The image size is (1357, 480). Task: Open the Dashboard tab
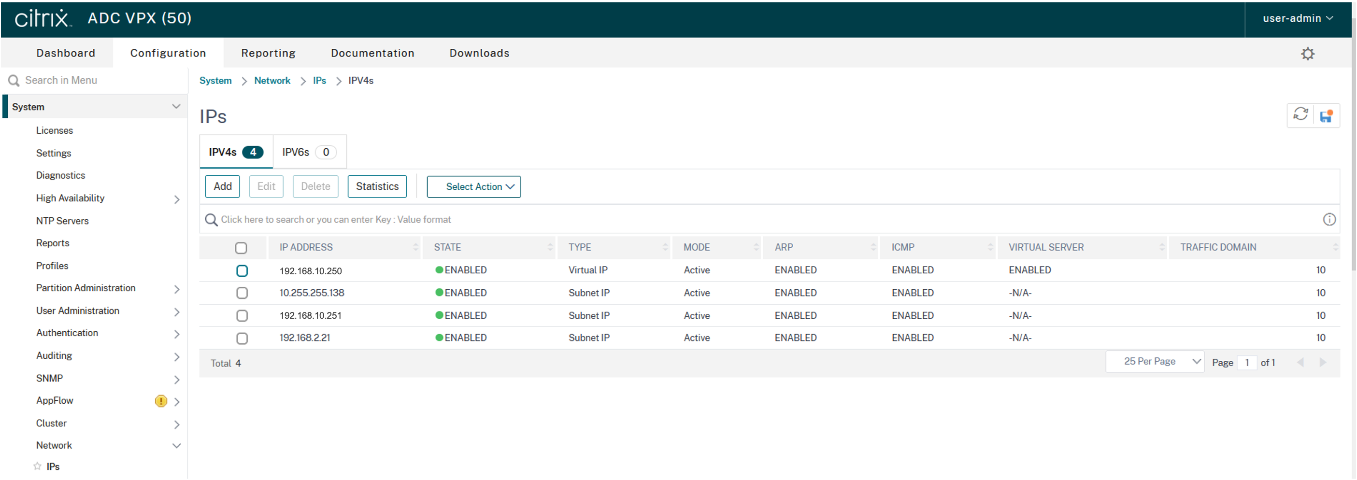coord(66,53)
